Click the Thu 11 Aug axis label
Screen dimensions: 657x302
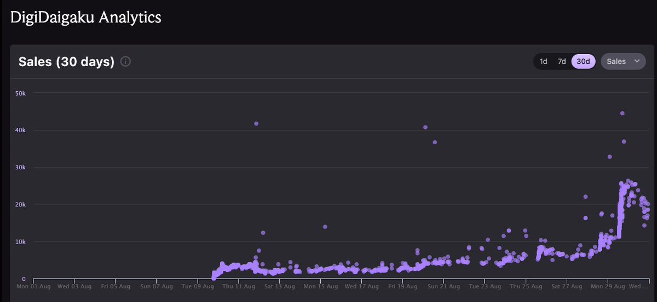[x=239, y=286]
